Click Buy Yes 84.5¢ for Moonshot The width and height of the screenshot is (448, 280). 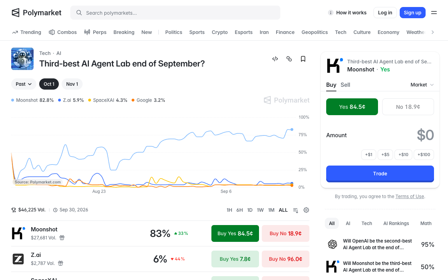(x=235, y=233)
